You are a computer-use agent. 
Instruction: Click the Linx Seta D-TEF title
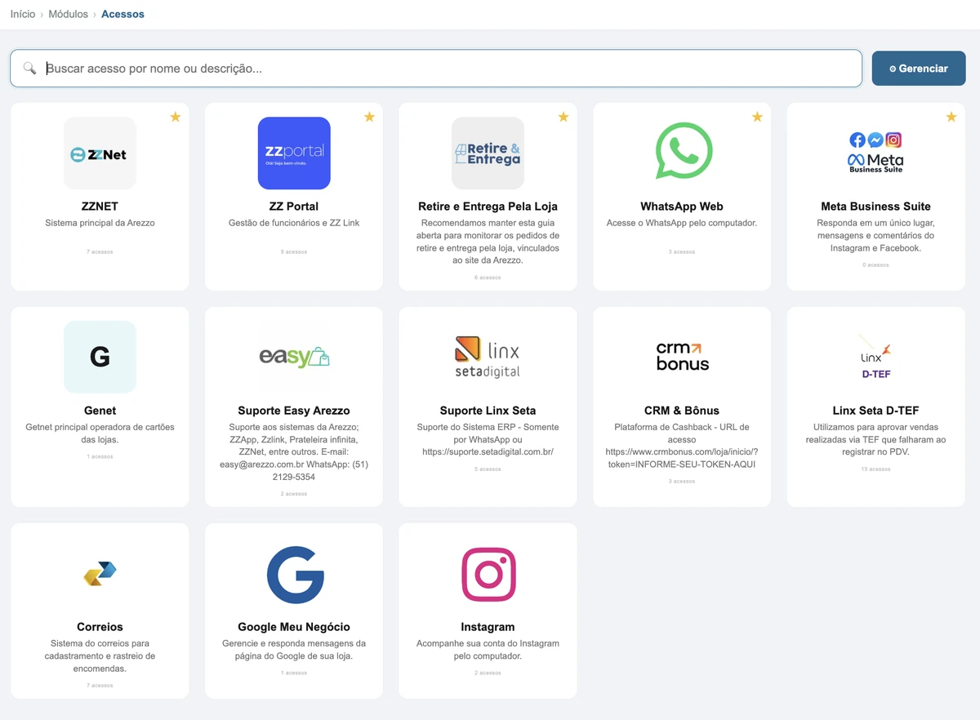[x=876, y=411]
